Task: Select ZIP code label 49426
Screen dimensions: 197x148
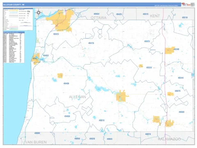Action: [119, 14]
